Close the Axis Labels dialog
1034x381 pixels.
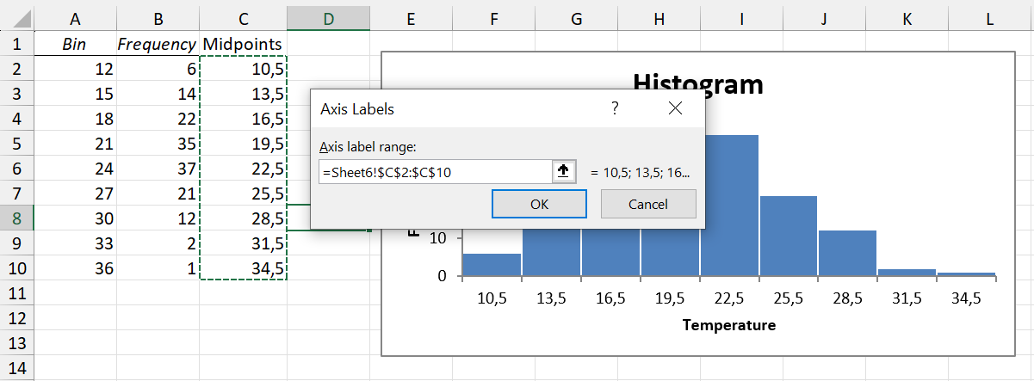coord(675,108)
